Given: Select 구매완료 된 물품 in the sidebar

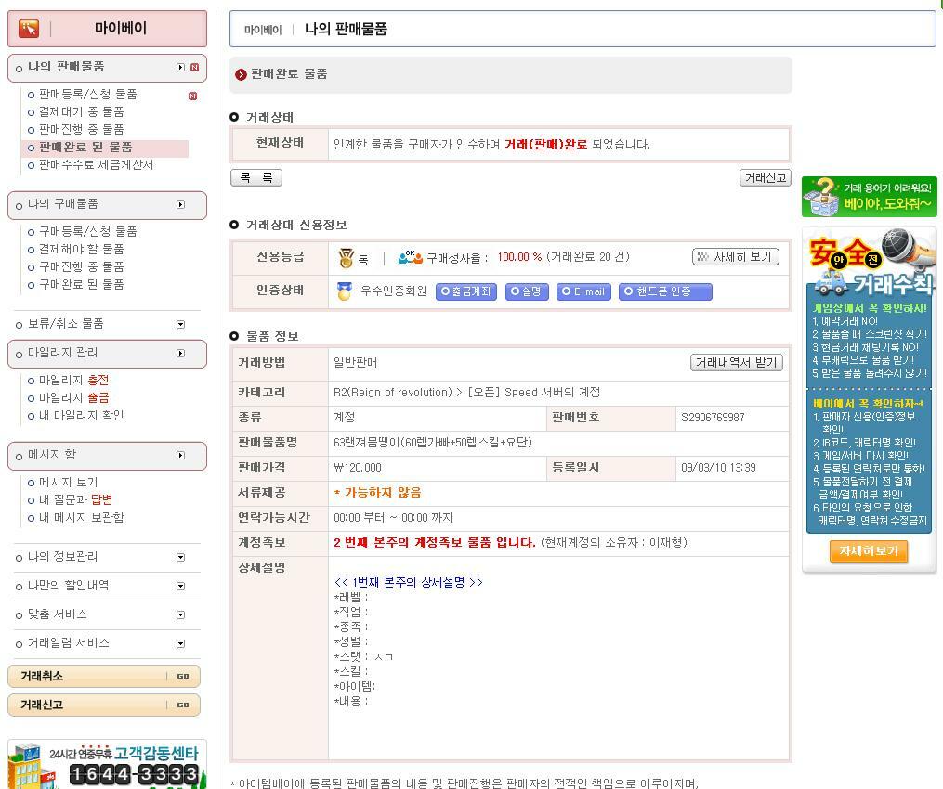Looking at the screenshot, I should [81, 284].
